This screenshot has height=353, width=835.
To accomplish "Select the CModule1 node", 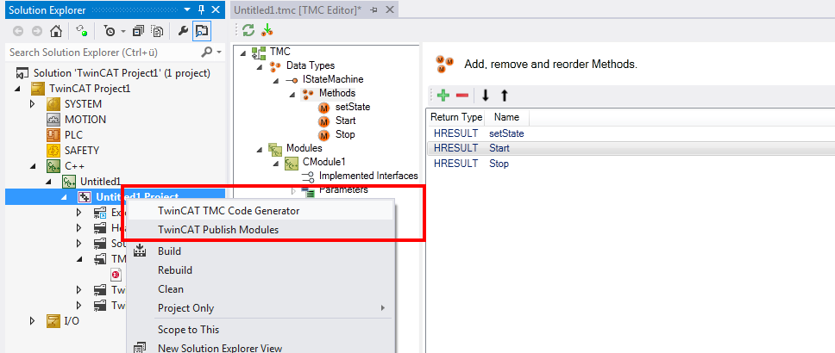I will click(x=324, y=162).
